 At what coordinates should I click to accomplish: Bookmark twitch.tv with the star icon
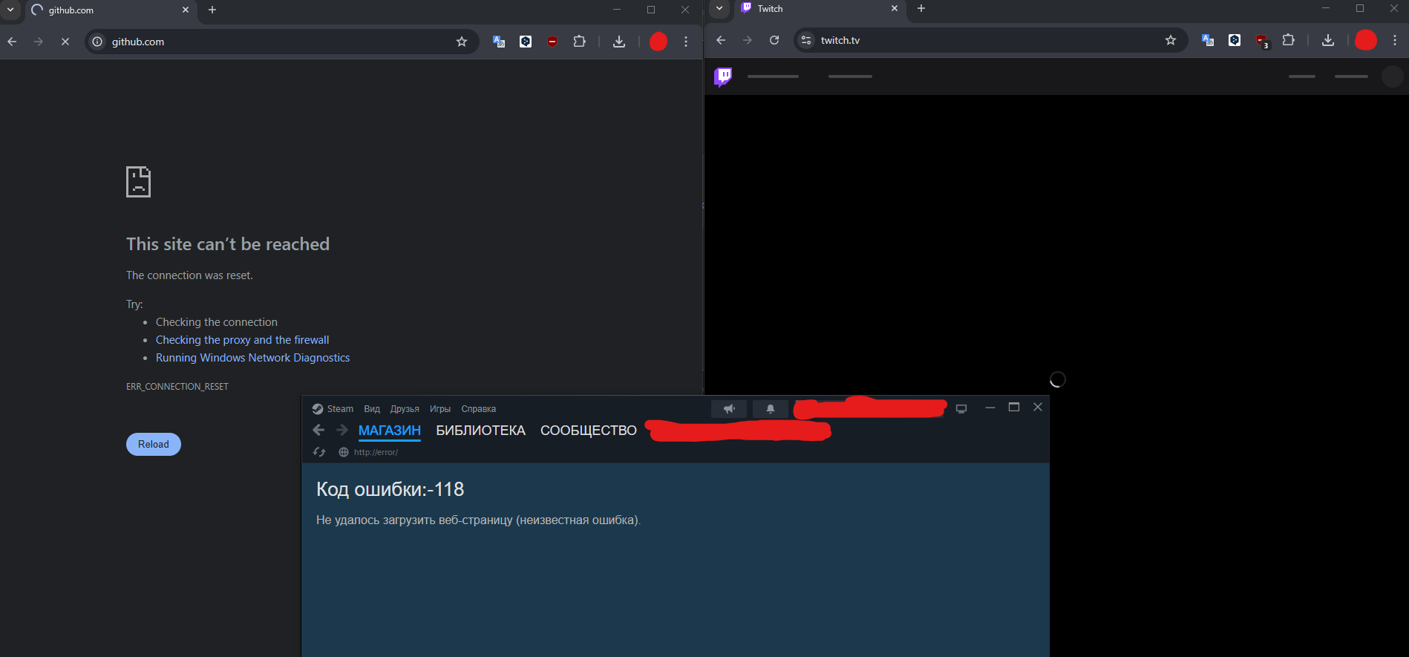(x=1171, y=40)
